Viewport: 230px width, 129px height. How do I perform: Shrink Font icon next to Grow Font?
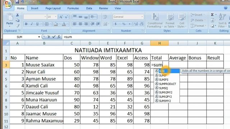click(x=66, y=17)
